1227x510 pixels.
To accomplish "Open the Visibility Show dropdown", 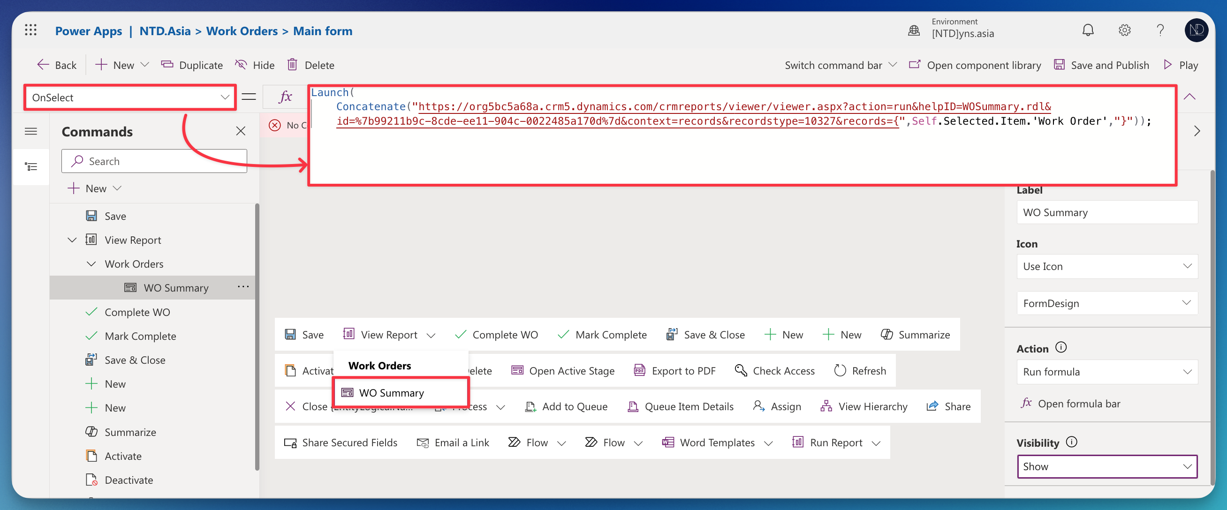I will tap(1106, 466).
